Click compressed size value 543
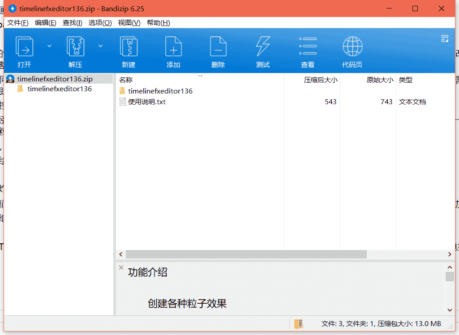459x335 pixels. [x=330, y=102]
